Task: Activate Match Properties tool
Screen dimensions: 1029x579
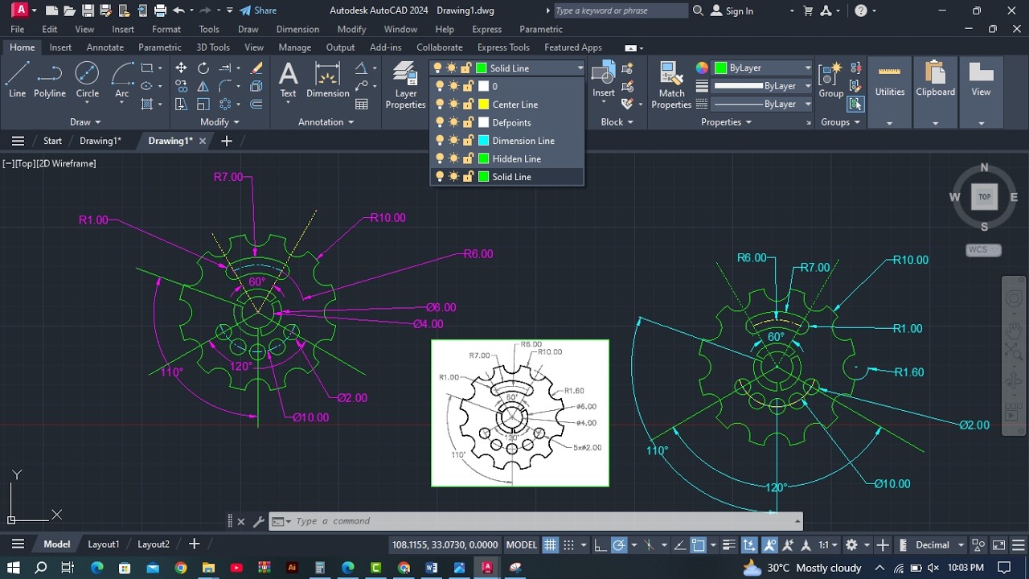Action: point(671,85)
